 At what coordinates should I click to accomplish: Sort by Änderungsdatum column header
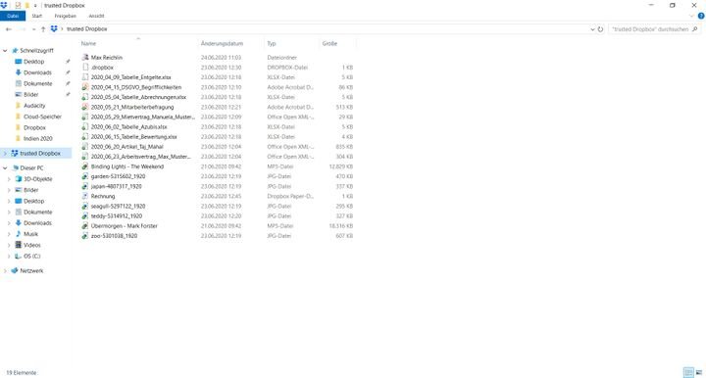222,44
